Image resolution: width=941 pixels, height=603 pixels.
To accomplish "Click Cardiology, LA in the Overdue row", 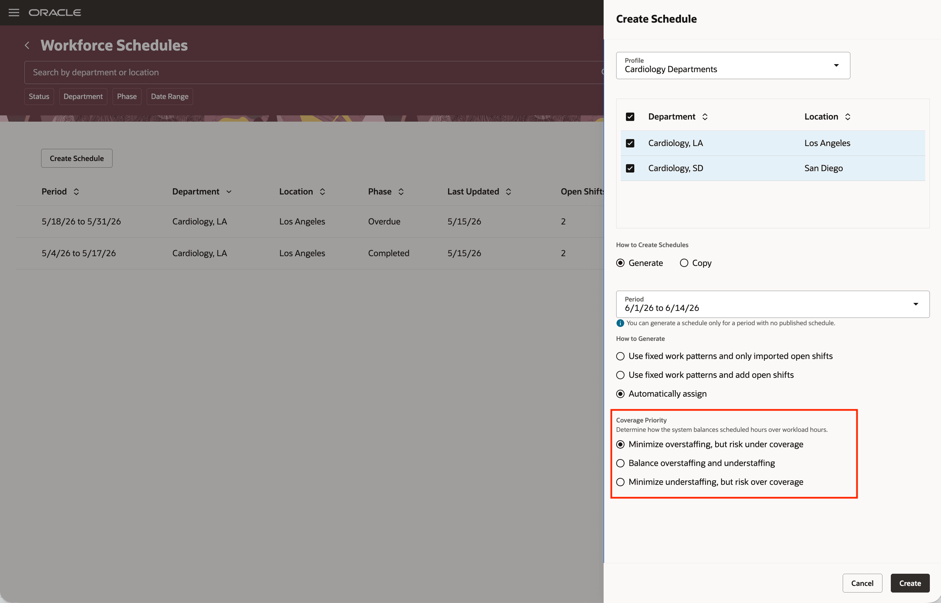I will pos(200,222).
